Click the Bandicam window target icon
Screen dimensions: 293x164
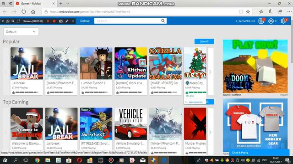(x=8, y=21)
